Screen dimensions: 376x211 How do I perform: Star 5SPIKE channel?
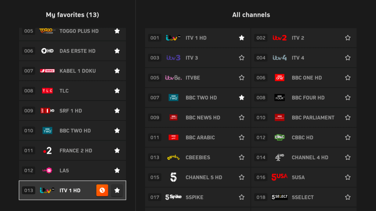(x=242, y=197)
